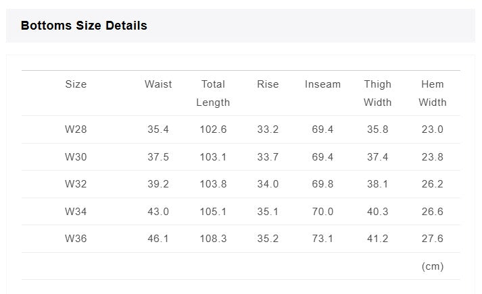Select the W30 size row label

[76, 157]
